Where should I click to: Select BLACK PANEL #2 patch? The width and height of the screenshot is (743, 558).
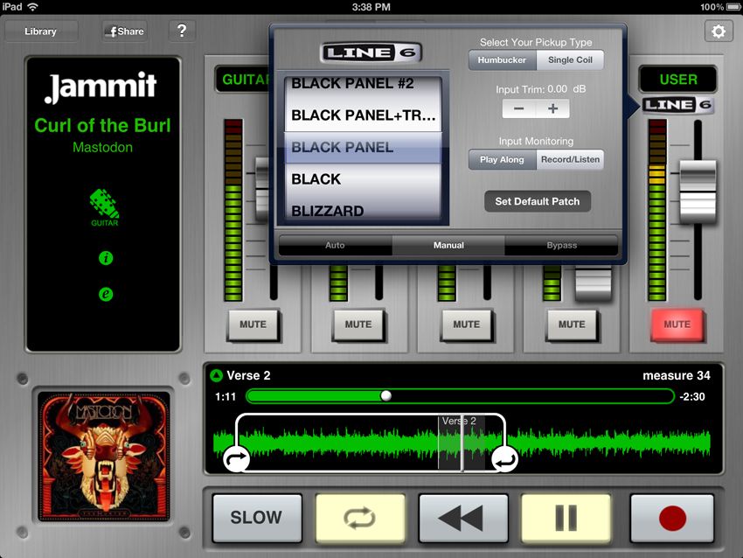click(363, 84)
